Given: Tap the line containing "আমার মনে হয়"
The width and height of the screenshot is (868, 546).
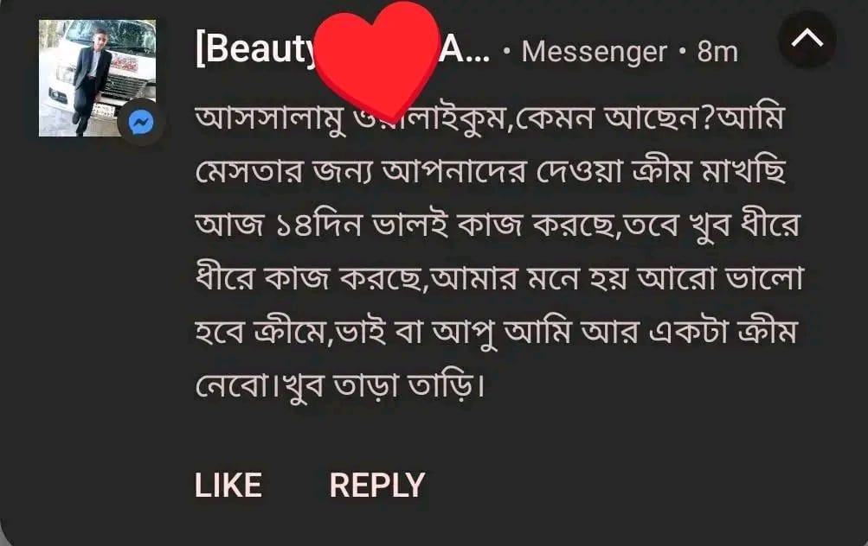Looking at the screenshot, I should point(498,278).
